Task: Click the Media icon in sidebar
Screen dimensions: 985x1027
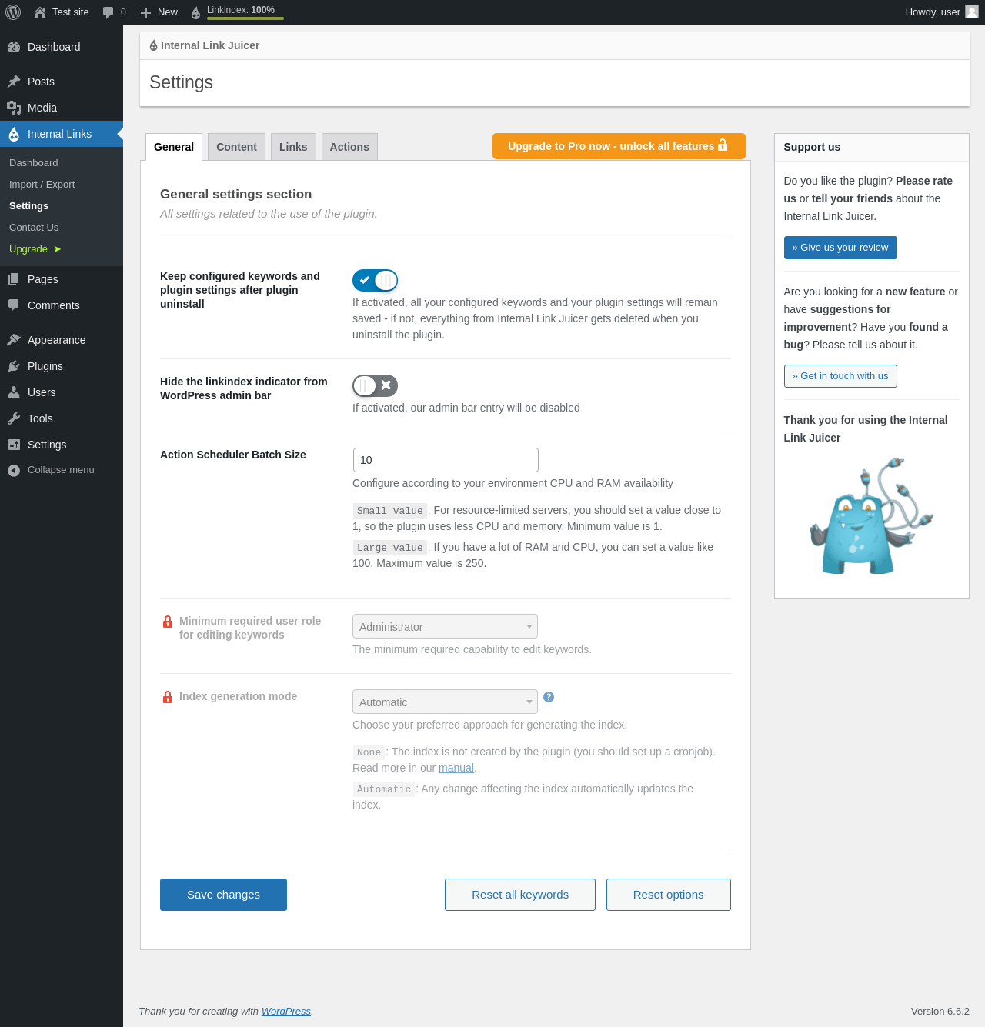Action: pos(14,108)
